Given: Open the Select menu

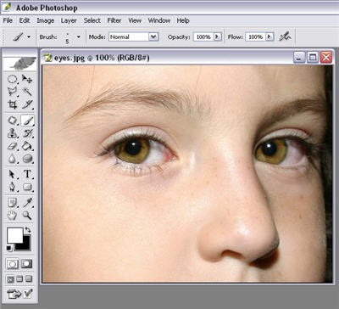Looking at the screenshot, I should (x=92, y=20).
